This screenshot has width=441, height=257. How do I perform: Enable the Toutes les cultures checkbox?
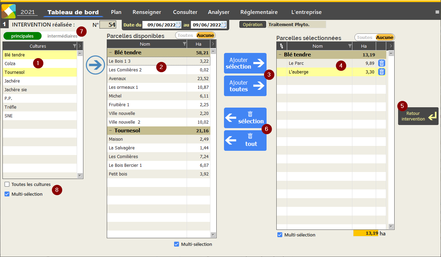[x=7, y=184]
